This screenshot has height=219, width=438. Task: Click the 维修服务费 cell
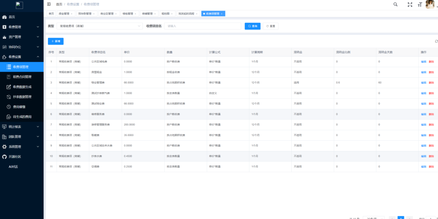click(x=98, y=114)
